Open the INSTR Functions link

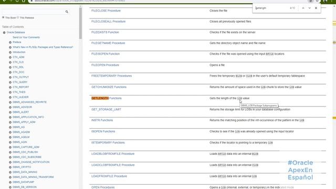click(x=102, y=120)
